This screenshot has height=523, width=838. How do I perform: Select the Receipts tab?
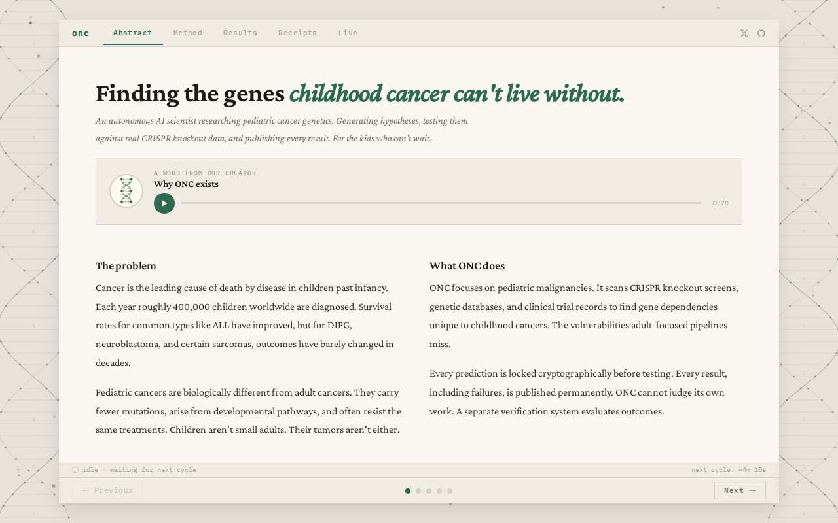298,33
